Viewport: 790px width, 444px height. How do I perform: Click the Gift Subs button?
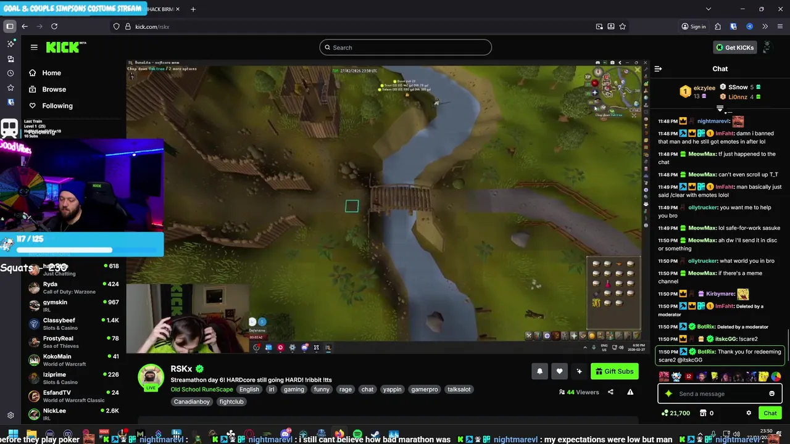click(x=614, y=371)
